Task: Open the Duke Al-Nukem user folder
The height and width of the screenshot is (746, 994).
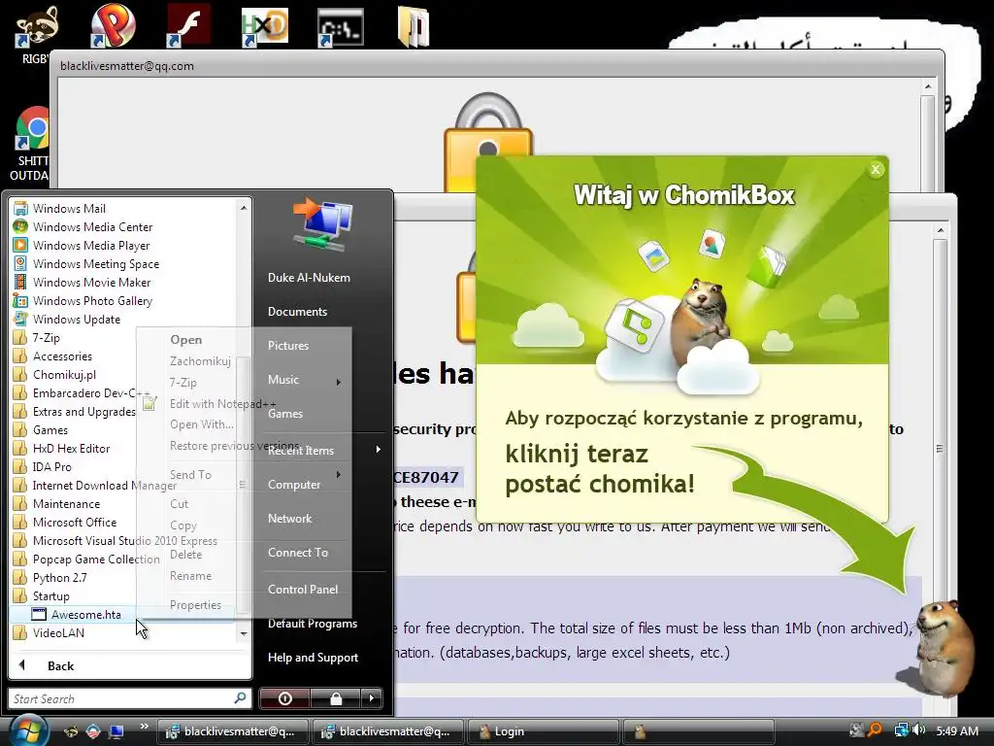Action: [x=309, y=277]
